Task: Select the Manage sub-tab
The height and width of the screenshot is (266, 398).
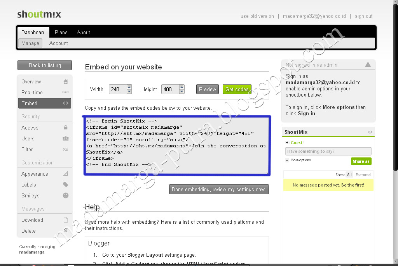Action: (x=30, y=43)
